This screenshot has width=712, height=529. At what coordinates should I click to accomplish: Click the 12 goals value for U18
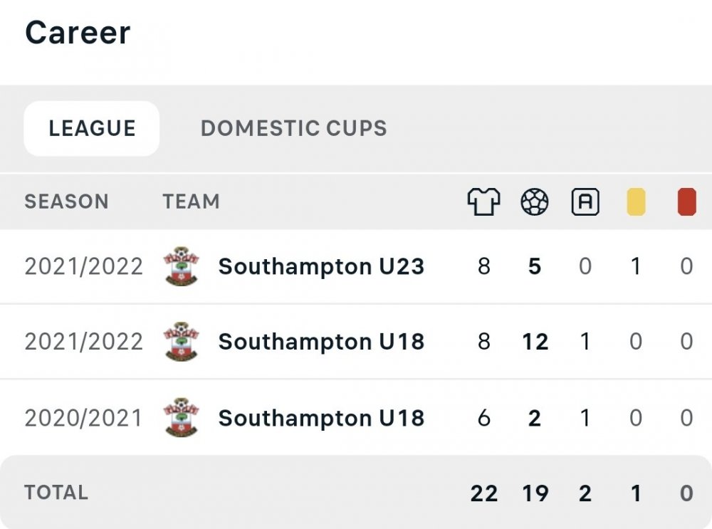(535, 342)
